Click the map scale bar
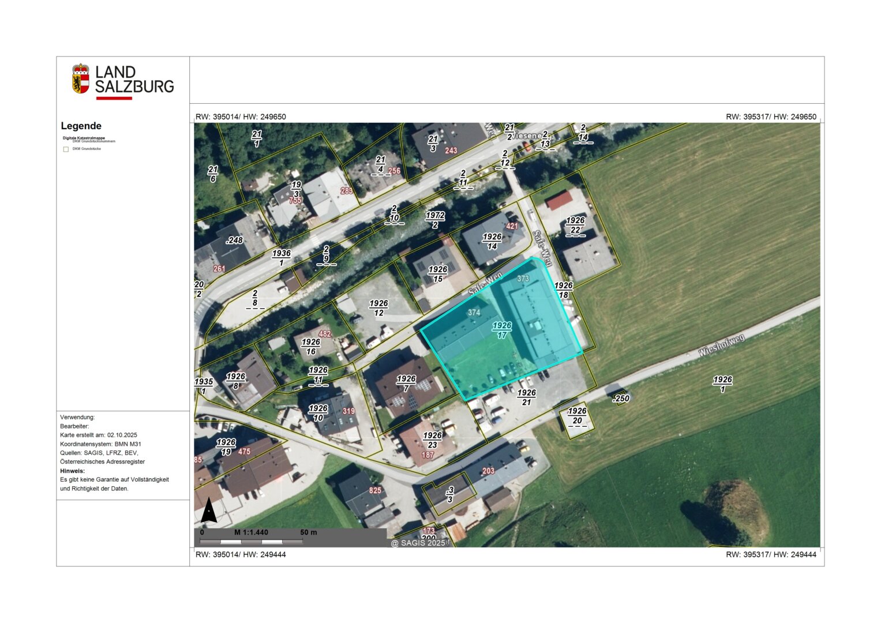 tap(251, 541)
